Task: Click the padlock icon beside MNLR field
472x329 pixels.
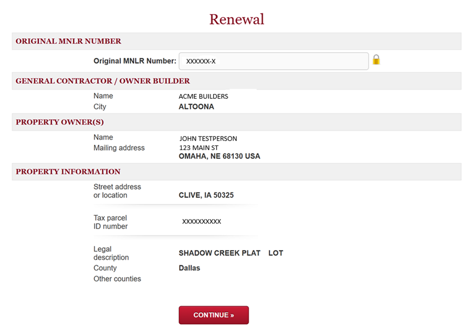Action: point(376,61)
